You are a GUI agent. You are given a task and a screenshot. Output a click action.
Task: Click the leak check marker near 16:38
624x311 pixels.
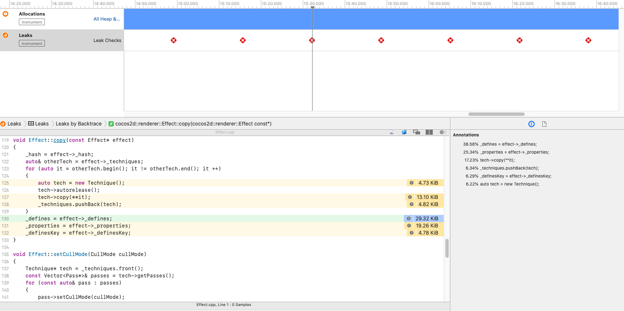[x=588, y=40]
